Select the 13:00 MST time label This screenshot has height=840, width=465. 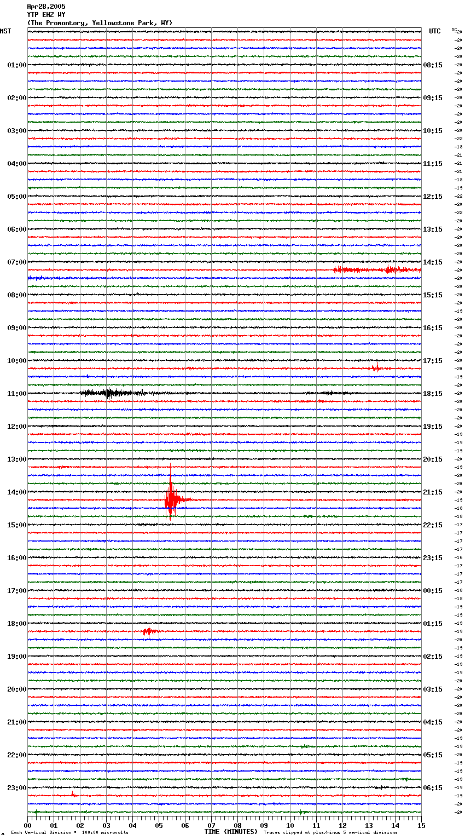point(16,459)
